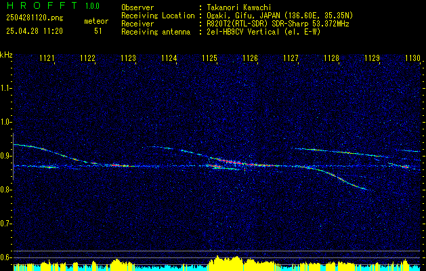The height and width of the screenshot is (271, 426).
Task: Click the 0.6 kHz axis label
Action: (5, 257)
